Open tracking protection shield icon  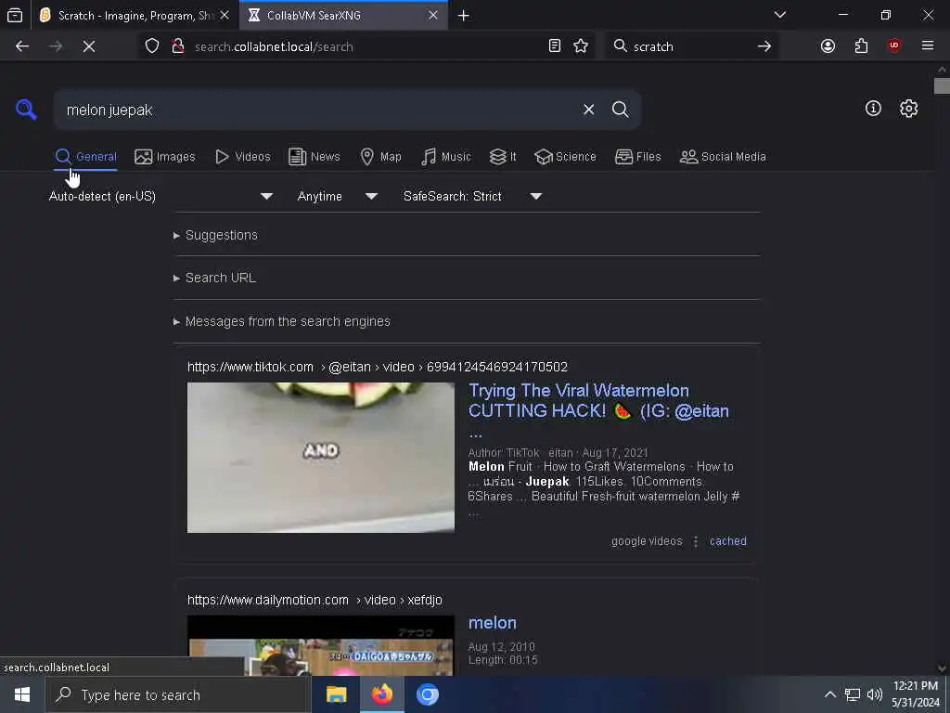click(x=152, y=46)
